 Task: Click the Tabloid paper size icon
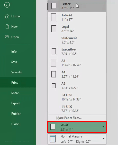tap(54, 17)
